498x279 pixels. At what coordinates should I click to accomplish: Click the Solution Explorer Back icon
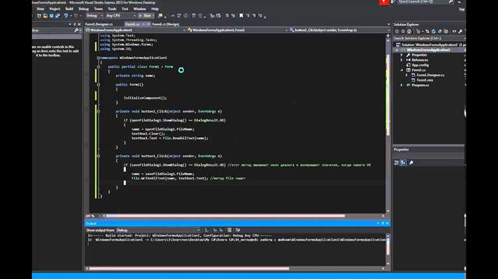[396, 31]
